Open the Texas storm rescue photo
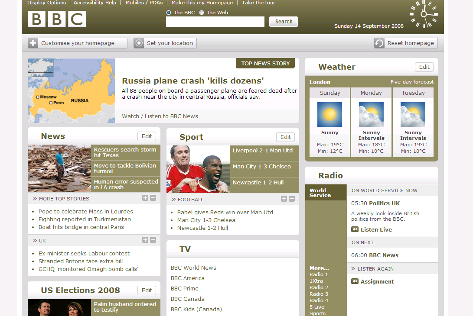Viewport: 473px width, 316px height. pos(59,168)
